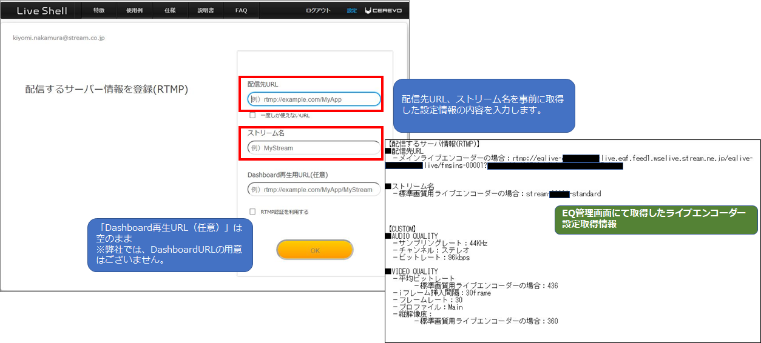The height and width of the screenshot is (343, 761).
Task: Click the 配信するサーバー情報を登録(RTMP) heading
Action: (107, 89)
